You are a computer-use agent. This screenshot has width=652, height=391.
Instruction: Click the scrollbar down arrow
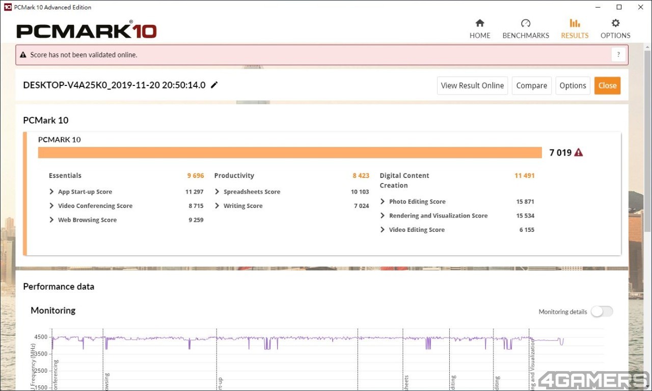coord(647,387)
